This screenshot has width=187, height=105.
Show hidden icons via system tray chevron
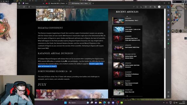pos(164,103)
